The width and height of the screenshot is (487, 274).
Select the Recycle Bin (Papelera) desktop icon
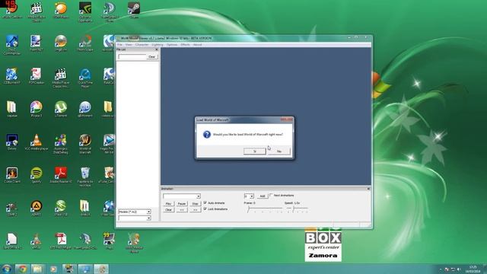(84, 177)
